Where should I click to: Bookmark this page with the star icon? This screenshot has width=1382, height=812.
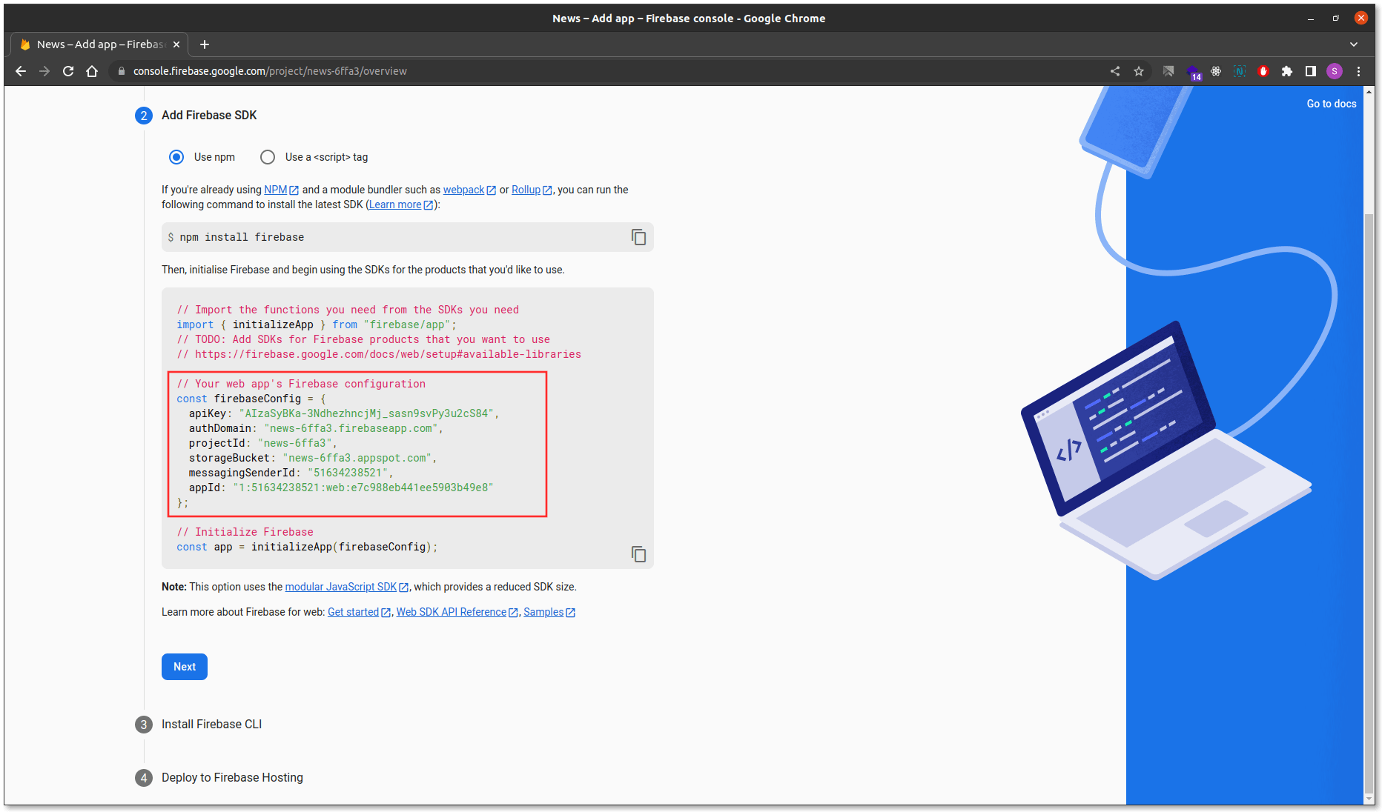(1139, 71)
